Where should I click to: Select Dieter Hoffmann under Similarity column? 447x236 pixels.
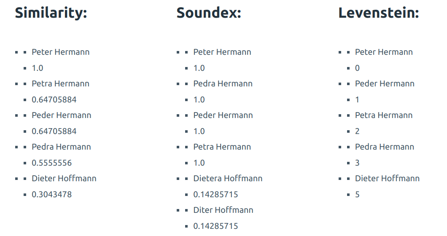point(64,178)
